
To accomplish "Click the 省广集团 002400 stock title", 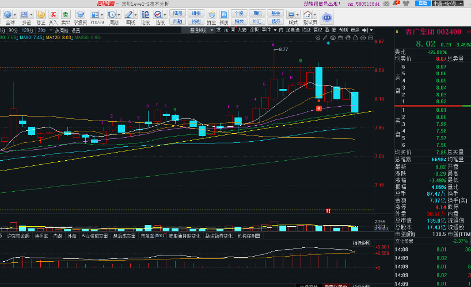I will point(433,32).
